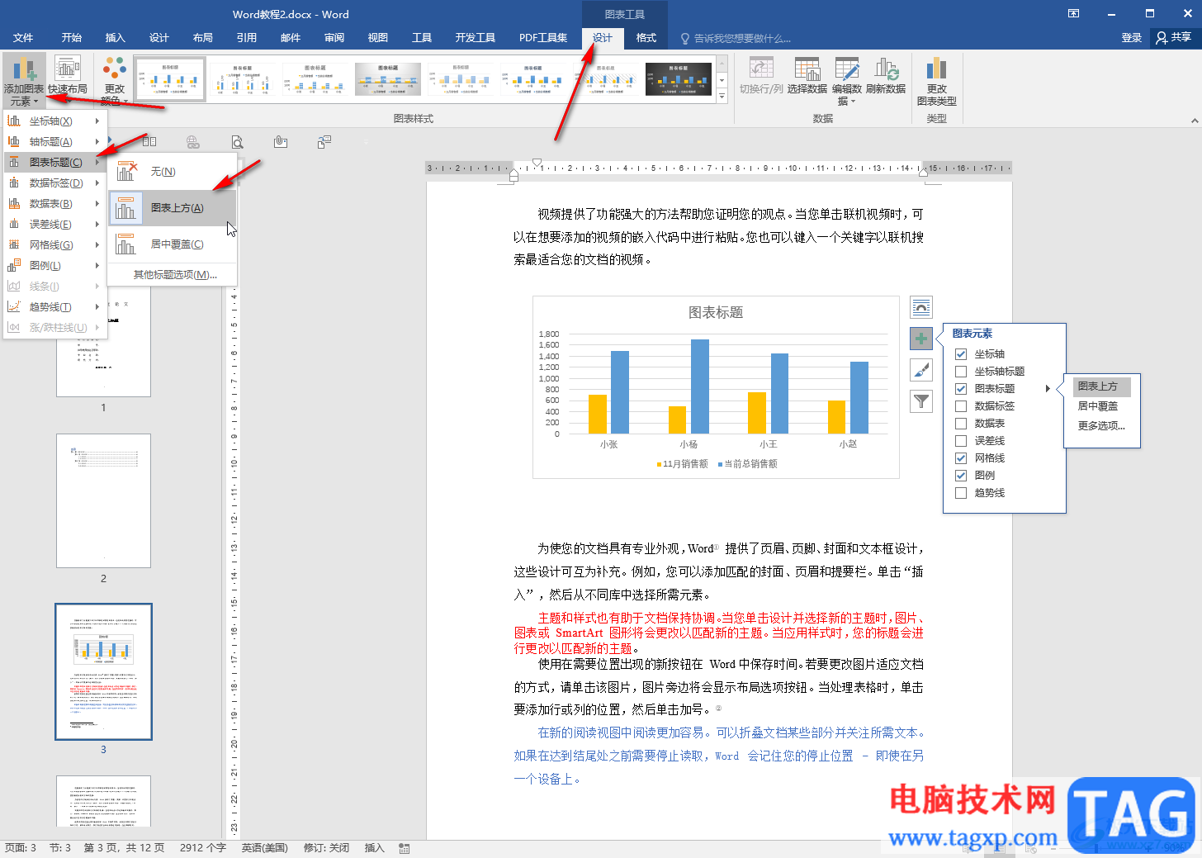1202x858 pixels.
Task: Open the 坐标轴(X) menu item
Action: click(55, 121)
